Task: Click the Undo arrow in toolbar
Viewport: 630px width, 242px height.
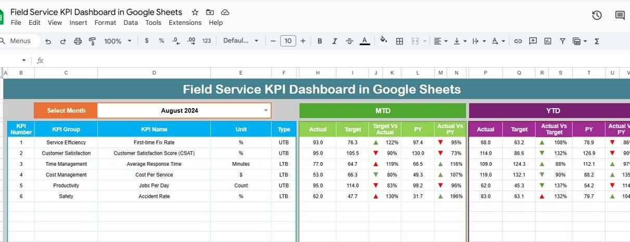Action: (48, 41)
